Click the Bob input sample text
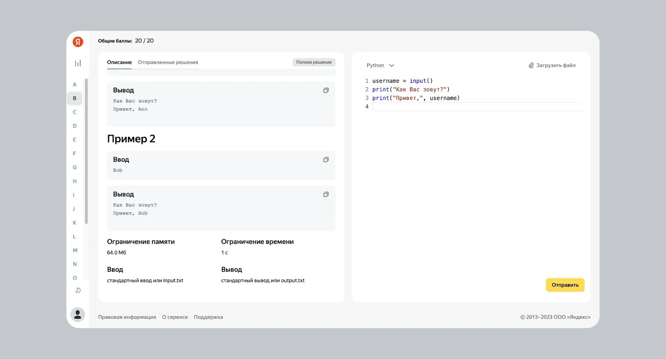 [x=118, y=170]
